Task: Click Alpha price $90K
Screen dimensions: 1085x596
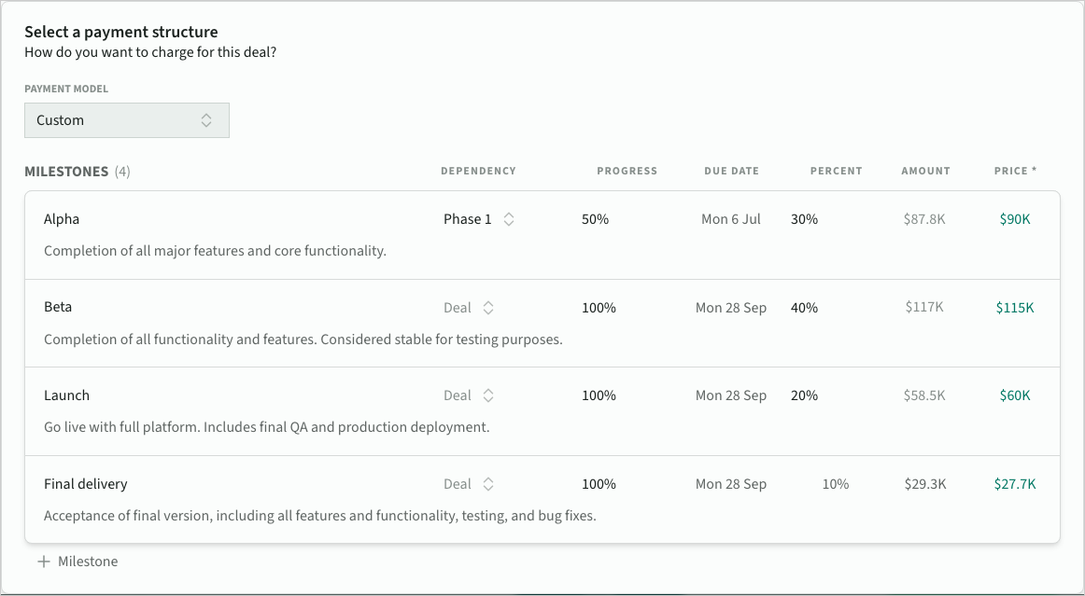Action: coord(1014,219)
